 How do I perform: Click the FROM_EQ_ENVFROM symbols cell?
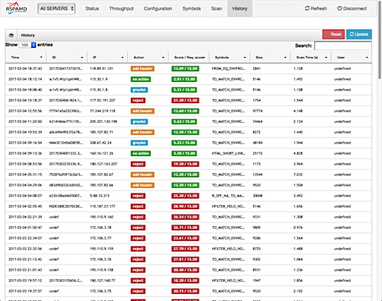(x=228, y=69)
